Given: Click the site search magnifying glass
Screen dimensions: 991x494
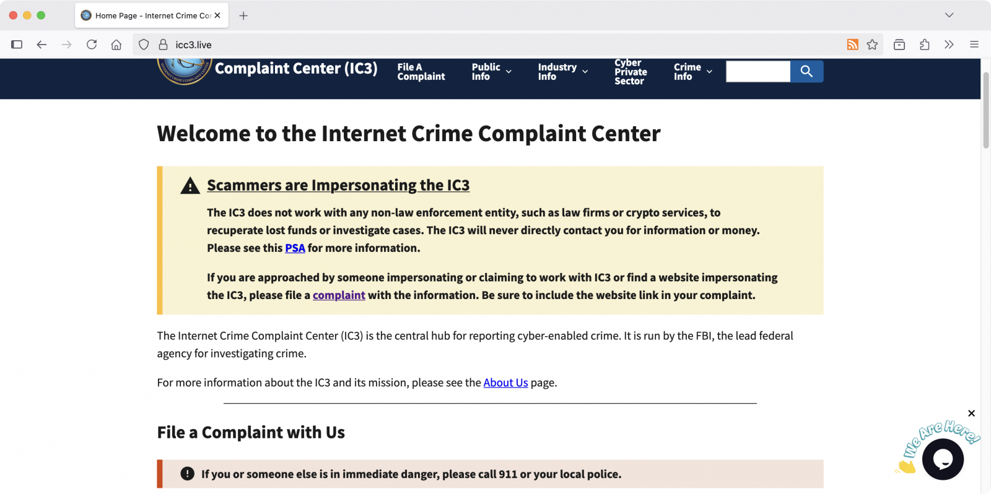Looking at the screenshot, I should click(x=806, y=71).
